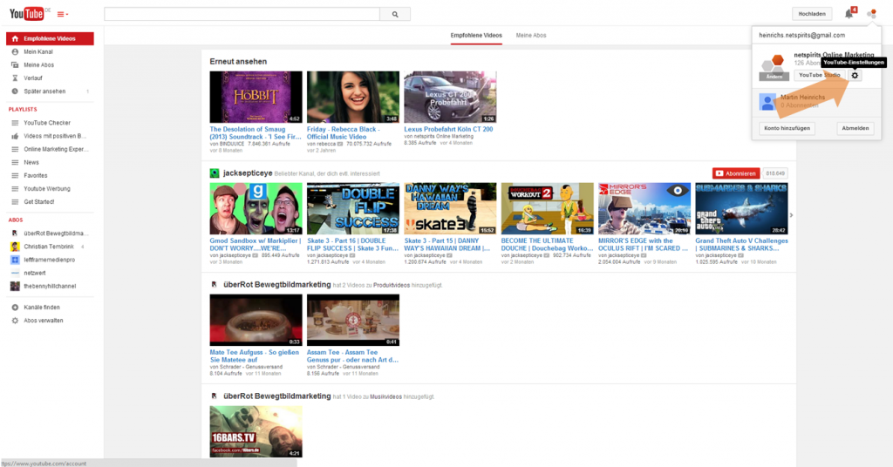Open Später ansehen in sidebar
This screenshot has width=893, height=467.
click(44, 91)
